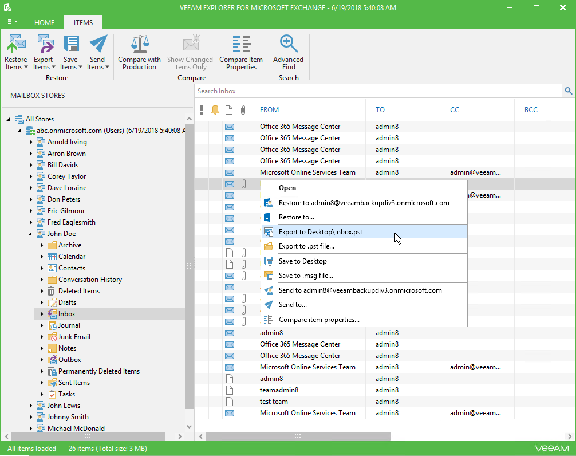Viewport: 576px width, 456px height.
Task: Sort messages by the FROM column header
Action: click(269, 109)
